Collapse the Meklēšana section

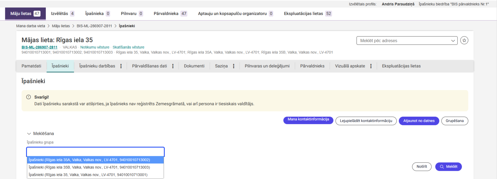tap(40, 133)
